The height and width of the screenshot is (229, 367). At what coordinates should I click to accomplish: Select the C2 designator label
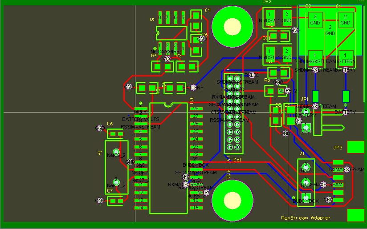[x=308, y=6]
